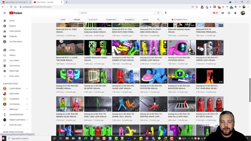Screen dimensions: 251x141
Task: Open Among Us Part 80 MEDBAY SCAN thumbnail
Action: [70, 104]
